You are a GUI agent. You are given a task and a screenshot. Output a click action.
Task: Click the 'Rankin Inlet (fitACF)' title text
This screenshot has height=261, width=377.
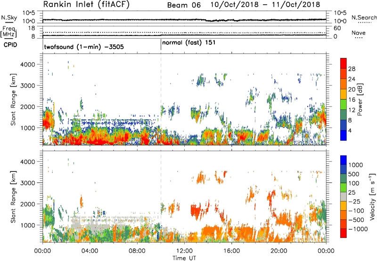(x=86, y=5)
